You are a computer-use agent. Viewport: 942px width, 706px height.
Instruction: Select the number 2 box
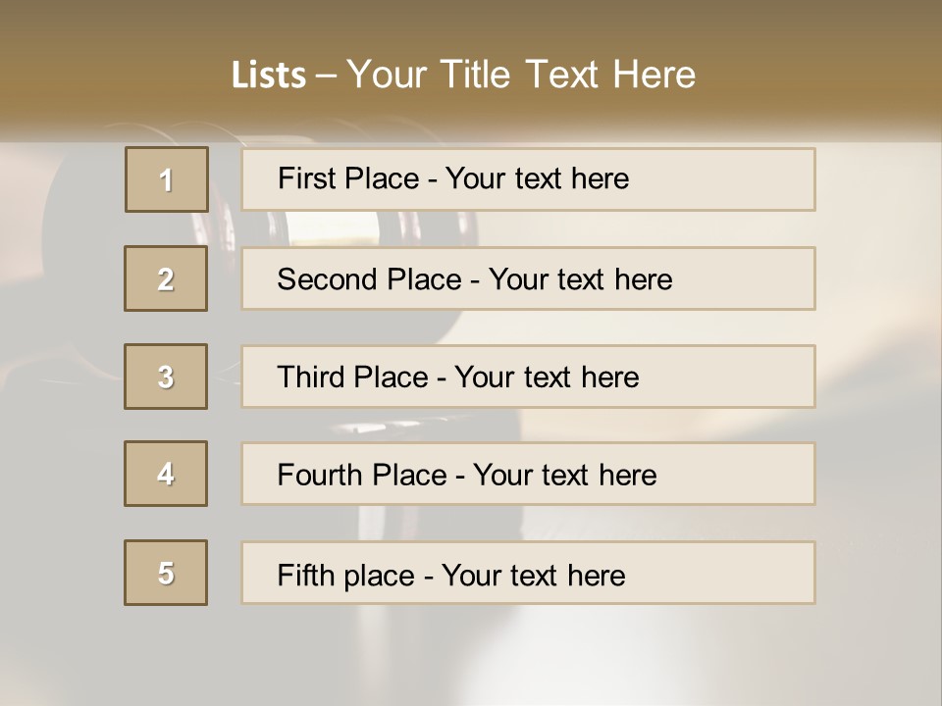click(166, 278)
